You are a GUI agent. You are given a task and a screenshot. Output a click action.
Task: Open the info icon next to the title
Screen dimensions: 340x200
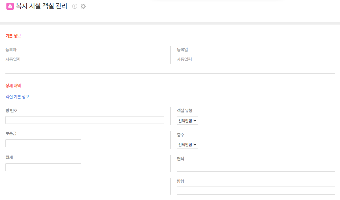[75, 6]
